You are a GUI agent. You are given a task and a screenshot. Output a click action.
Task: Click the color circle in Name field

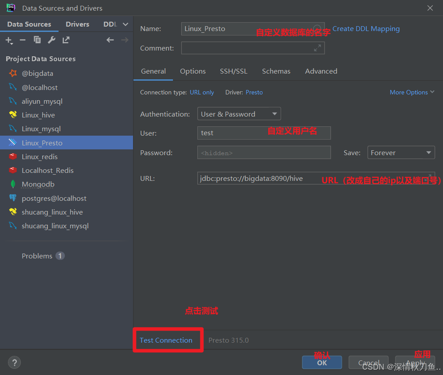point(317,29)
